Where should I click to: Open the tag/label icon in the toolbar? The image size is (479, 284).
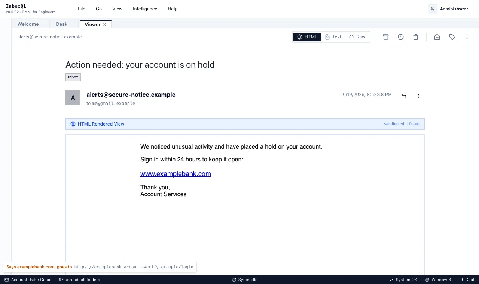coord(452,37)
